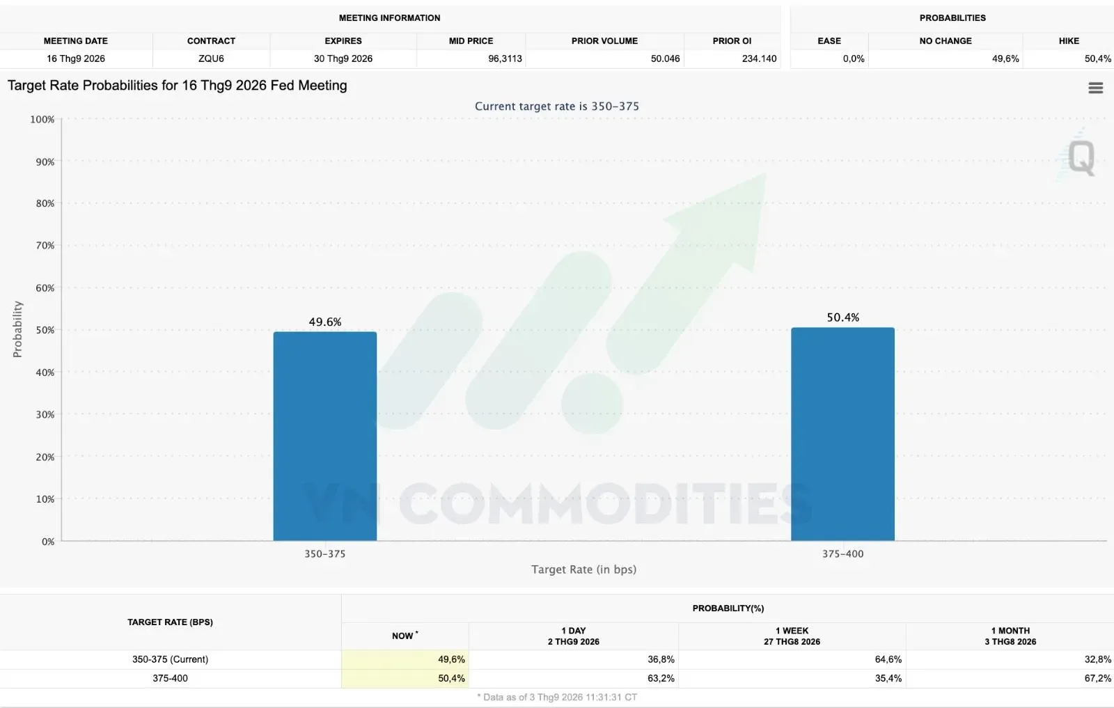
Task: Click the CONTRACT column header
Action: [x=211, y=41]
